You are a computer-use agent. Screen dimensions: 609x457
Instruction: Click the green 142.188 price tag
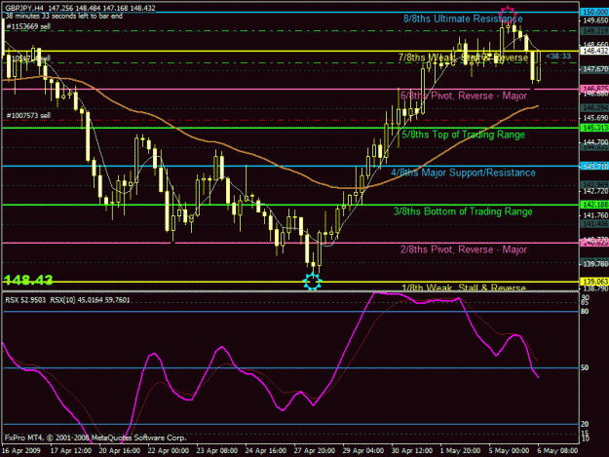(594, 205)
